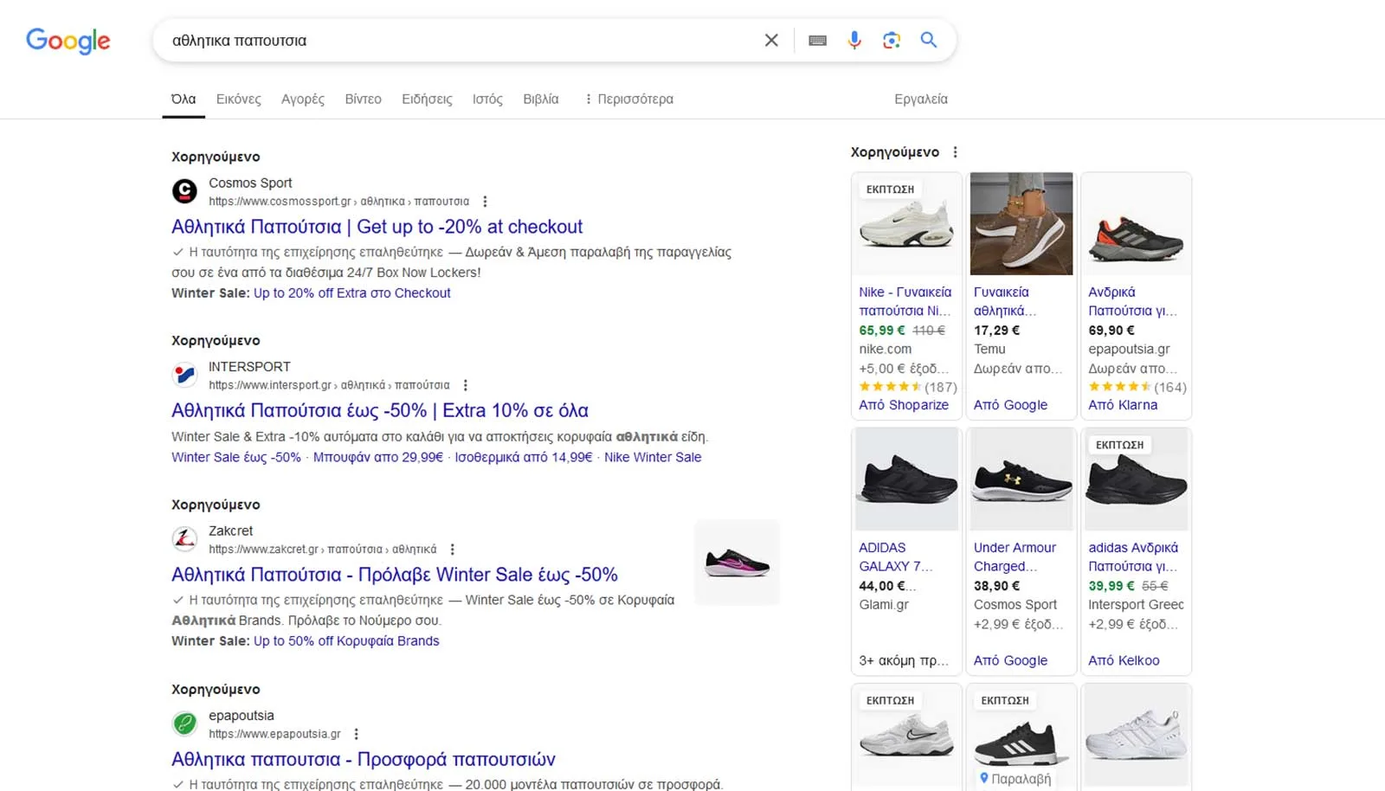This screenshot has width=1385, height=791.
Task: Switch to the Αγορές tab
Action: tap(302, 100)
